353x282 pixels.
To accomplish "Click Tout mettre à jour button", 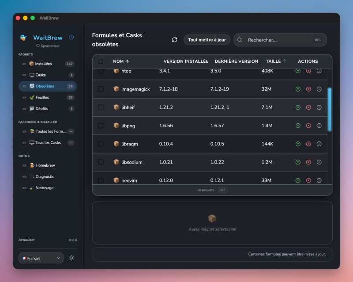I will [207, 40].
